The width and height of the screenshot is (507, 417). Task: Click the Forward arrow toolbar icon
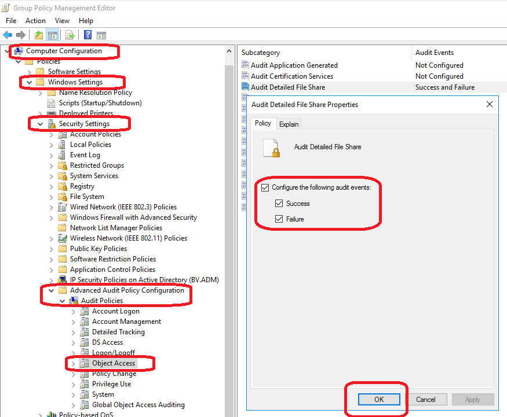(21, 35)
